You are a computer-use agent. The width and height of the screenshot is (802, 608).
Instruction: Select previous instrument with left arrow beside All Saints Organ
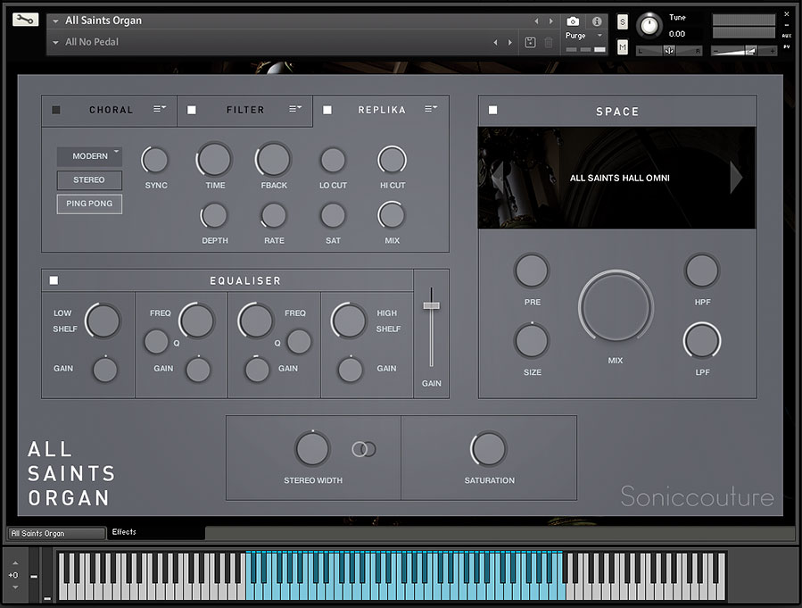pos(536,21)
